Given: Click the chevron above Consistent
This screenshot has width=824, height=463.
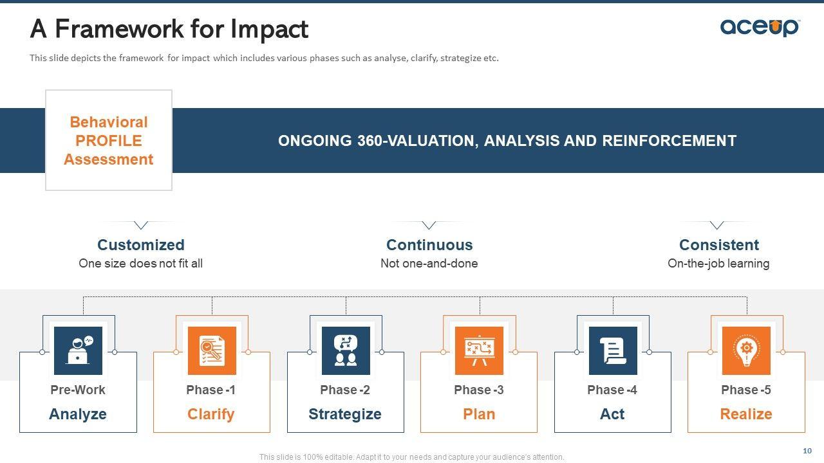Looking at the screenshot, I should pos(716,225).
